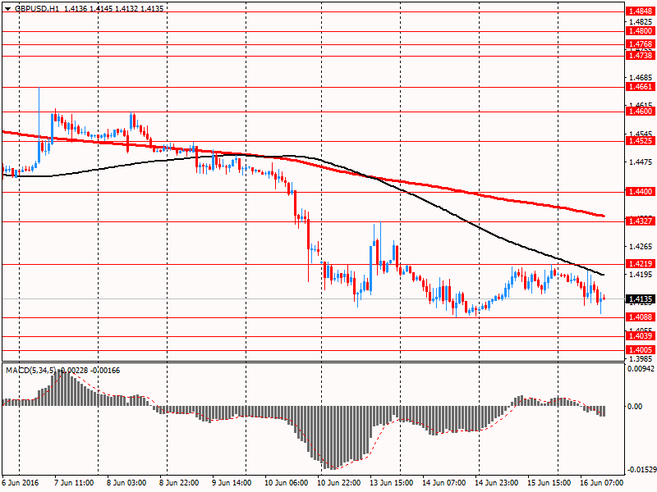Click the 1.4525 price level label
657x492 pixels.
tap(641, 141)
